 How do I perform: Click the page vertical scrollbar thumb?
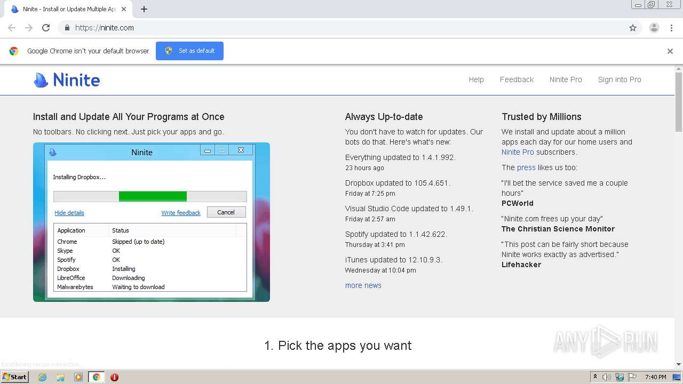(x=679, y=101)
